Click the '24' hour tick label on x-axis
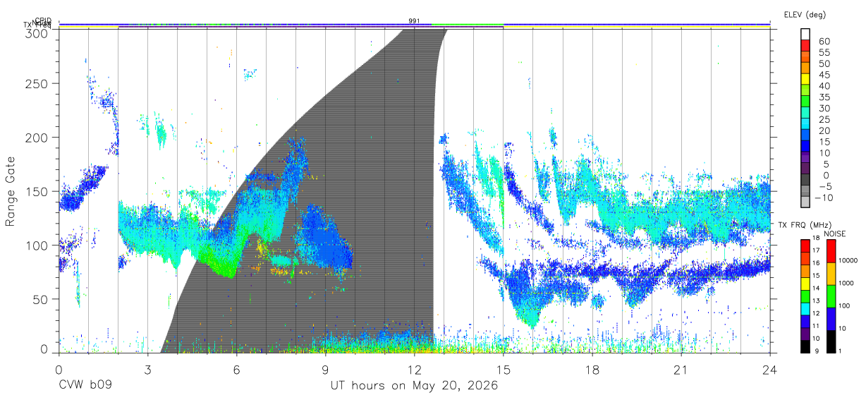The width and height of the screenshot is (866, 400). click(769, 370)
